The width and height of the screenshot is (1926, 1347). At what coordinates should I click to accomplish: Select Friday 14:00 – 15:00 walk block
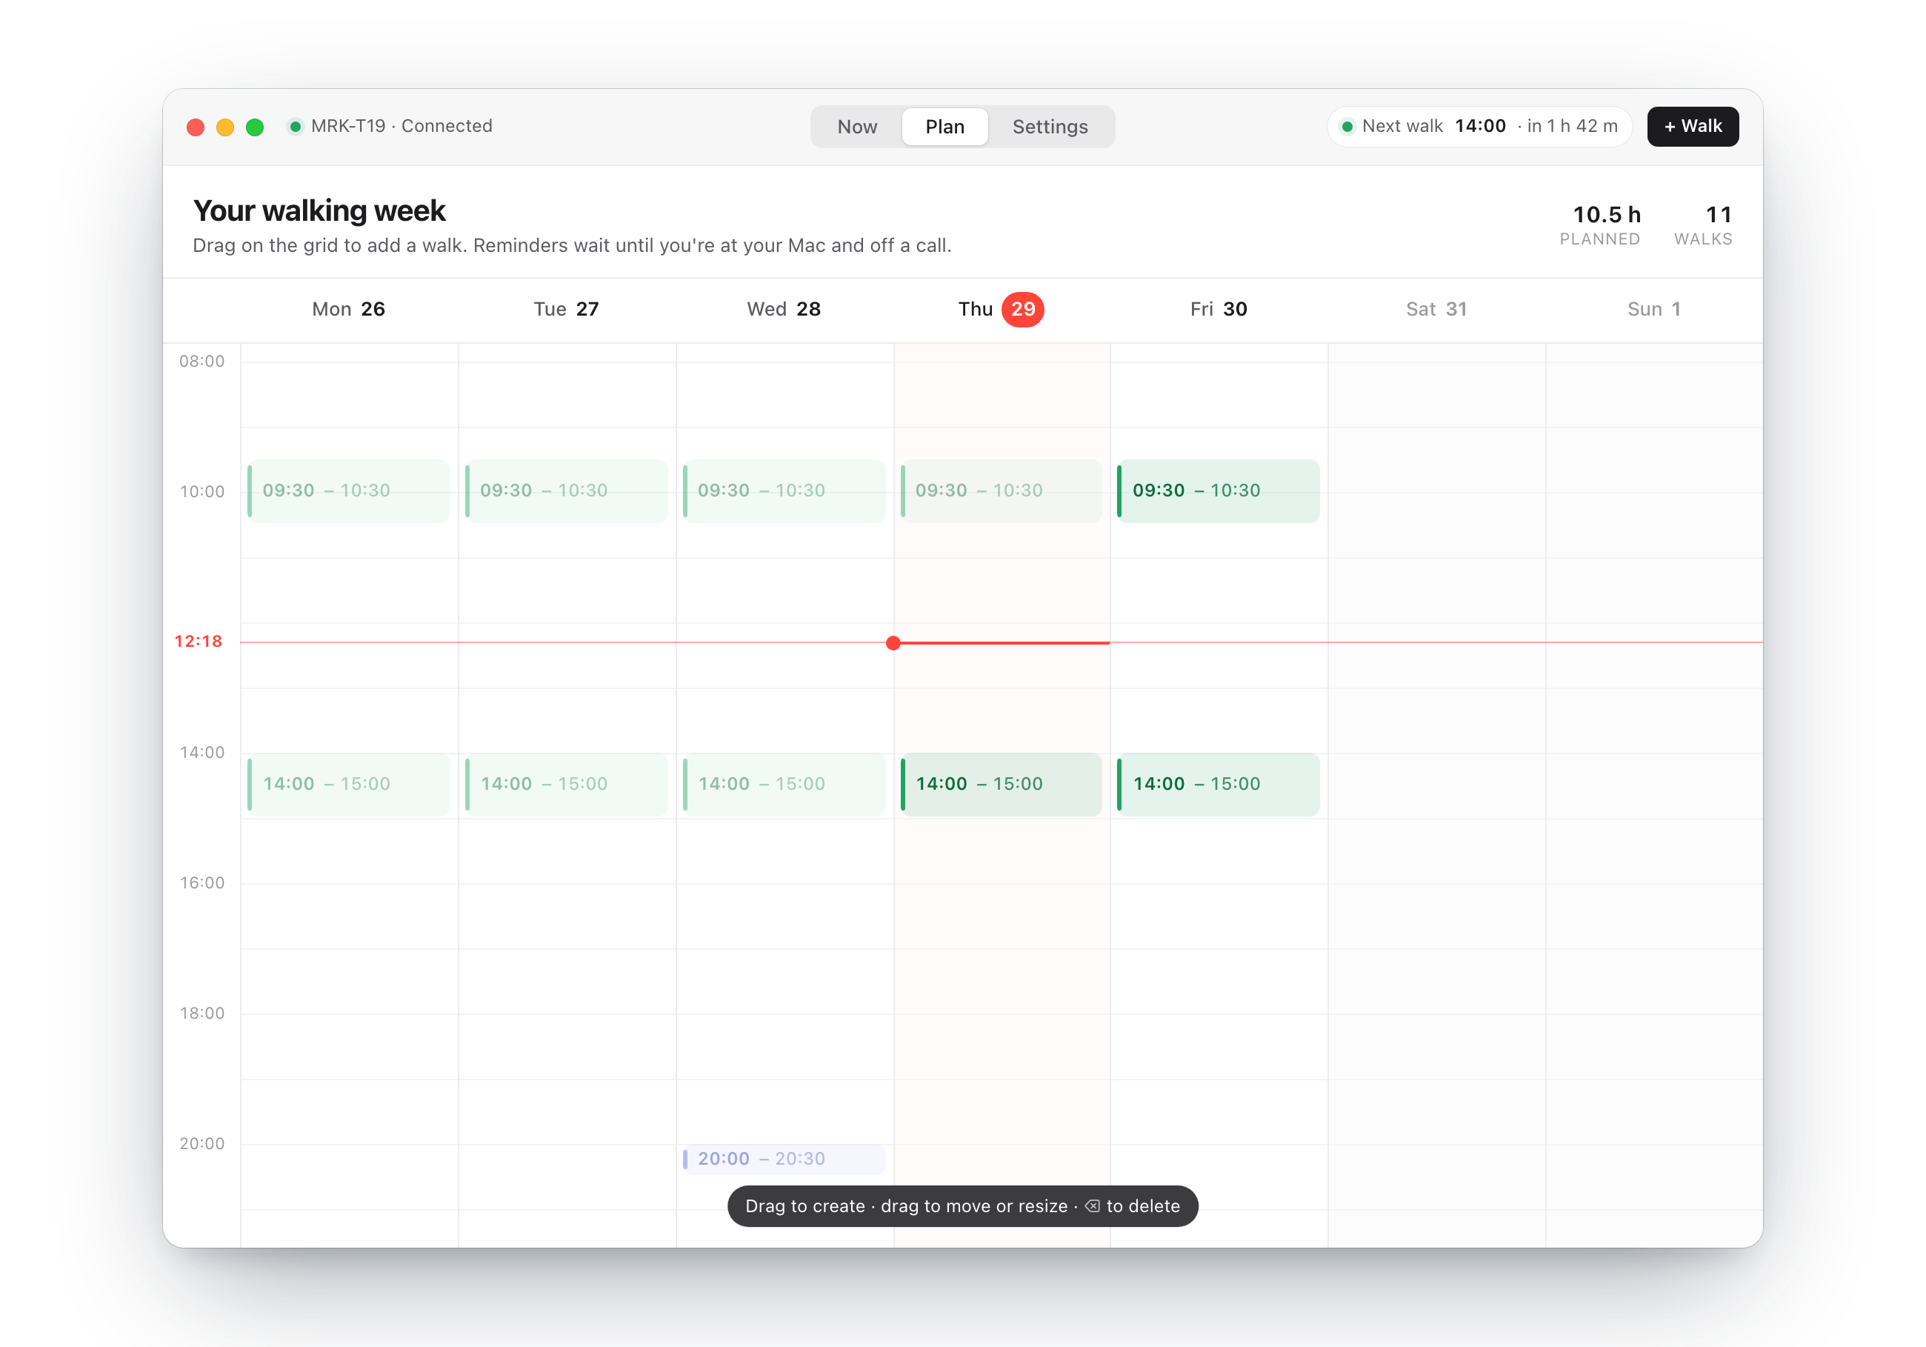click(1218, 784)
